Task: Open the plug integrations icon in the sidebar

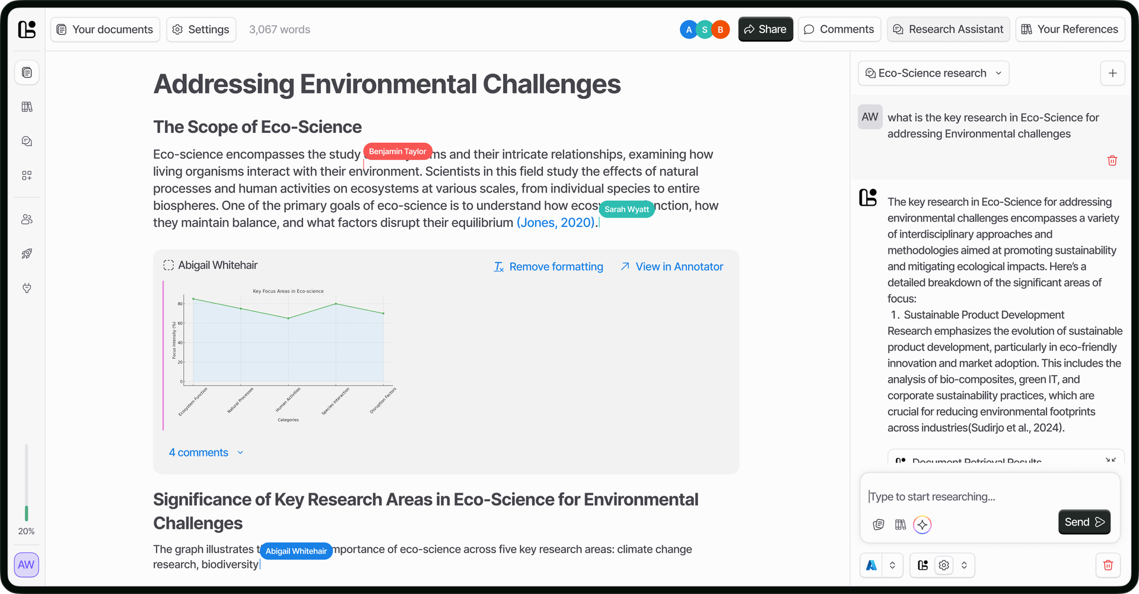Action: (x=27, y=288)
